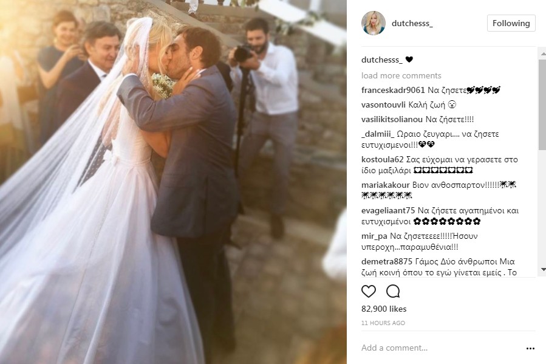Open vasontouvli commenter profile
The image size is (546, 364).
click(x=383, y=105)
